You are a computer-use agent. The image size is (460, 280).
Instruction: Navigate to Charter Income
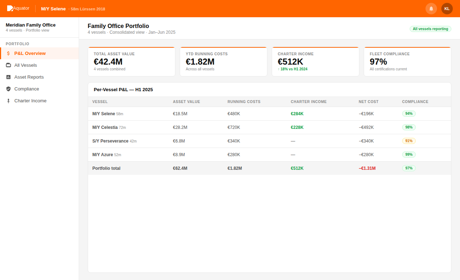point(39,101)
